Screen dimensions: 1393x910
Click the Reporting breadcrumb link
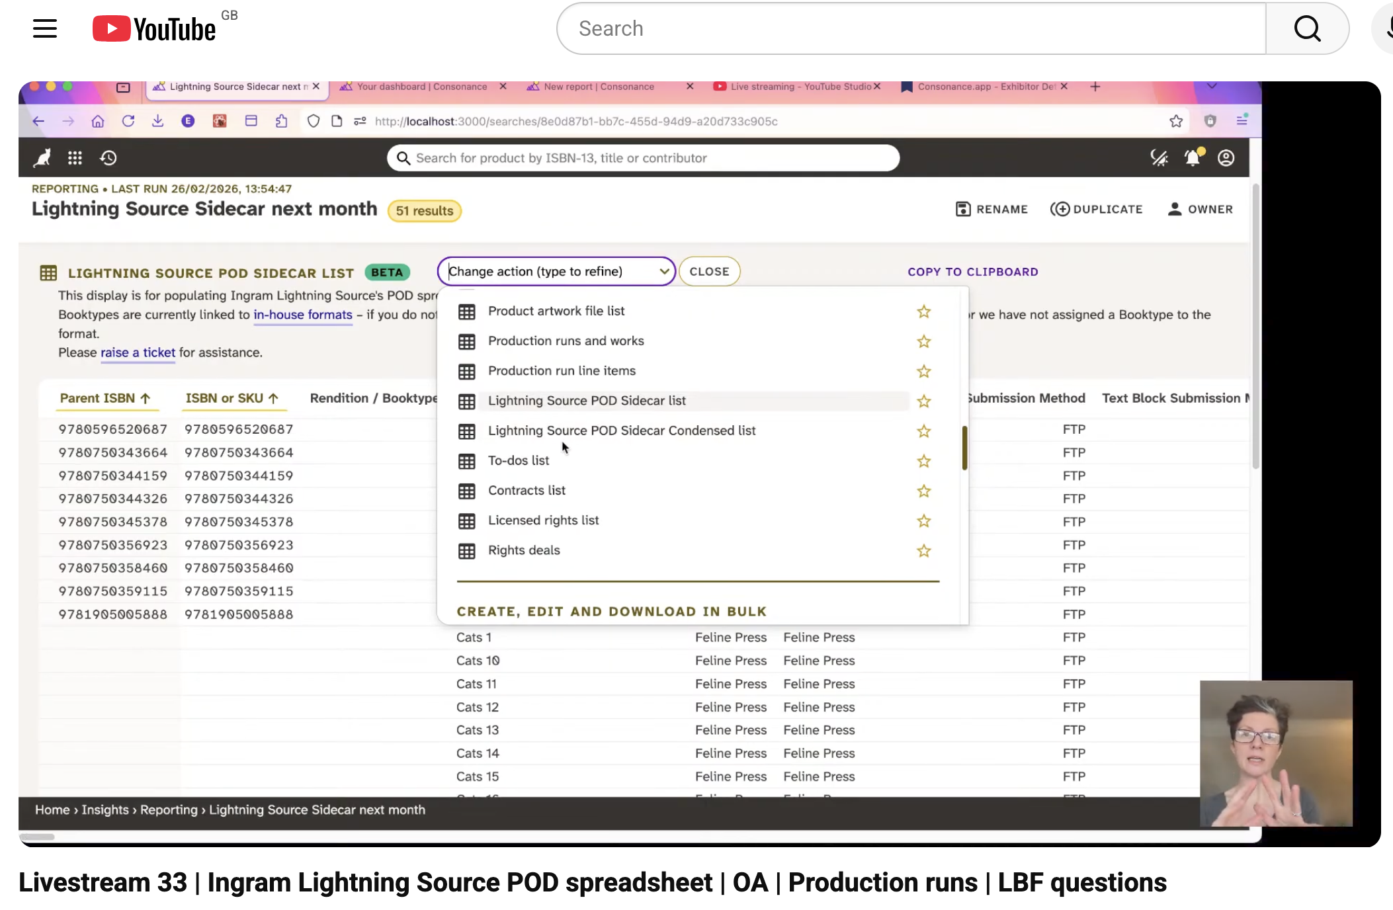[x=169, y=810]
